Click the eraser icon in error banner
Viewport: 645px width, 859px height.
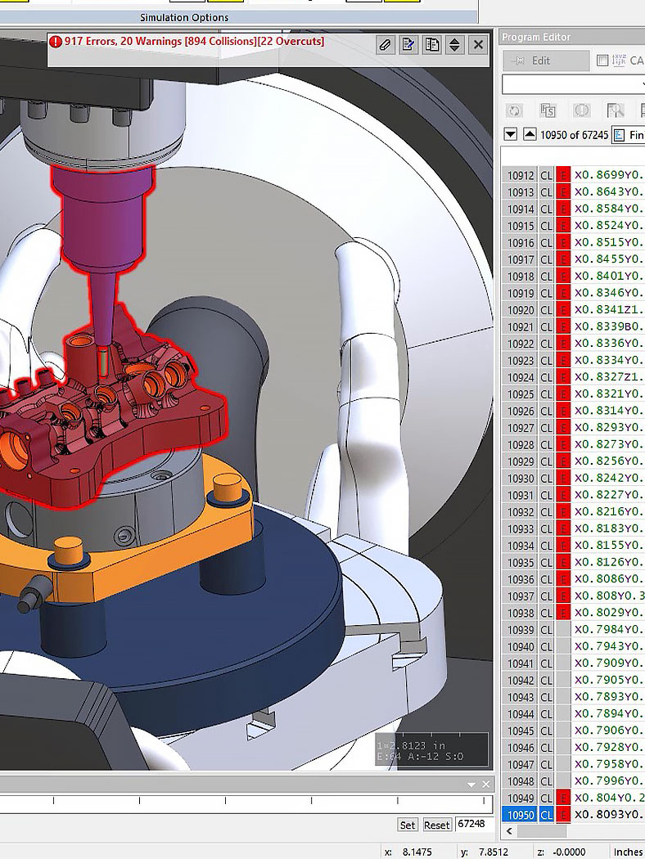pyautogui.click(x=386, y=44)
